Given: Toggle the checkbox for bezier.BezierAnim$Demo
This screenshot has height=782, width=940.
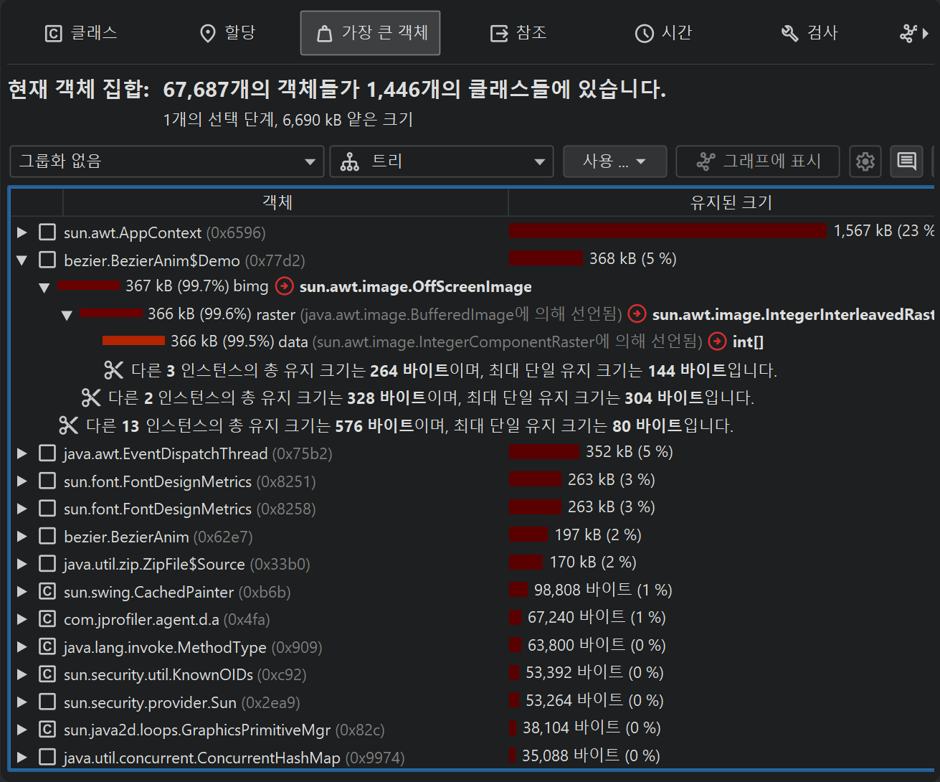Looking at the screenshot, I should (x=47, y=260).
